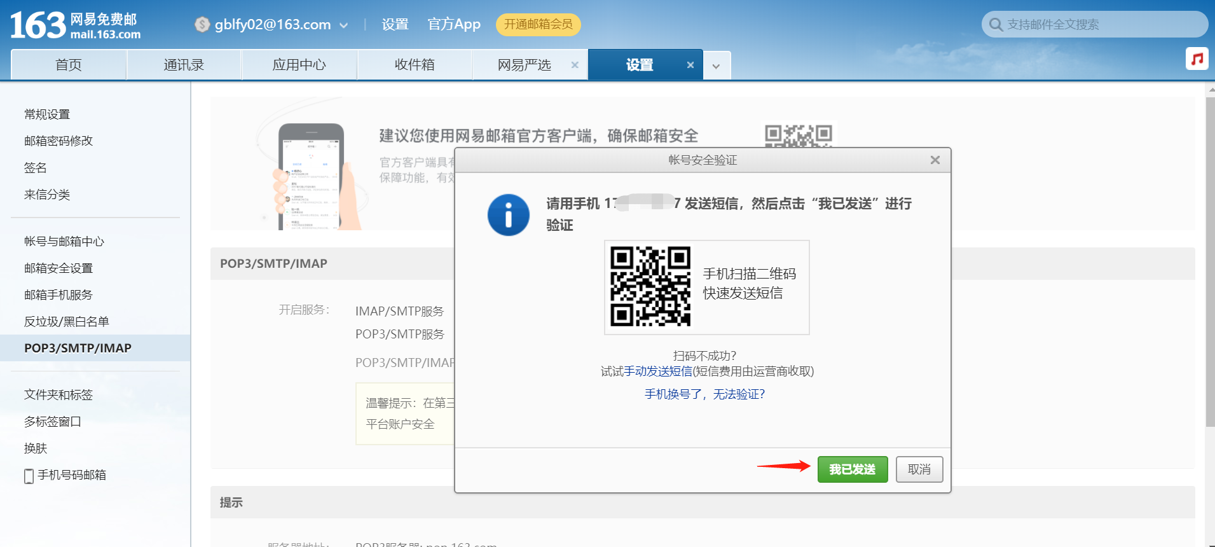Click the 提示 section heading
Viewport: 1215px width, 547px height.
[231, 502]
